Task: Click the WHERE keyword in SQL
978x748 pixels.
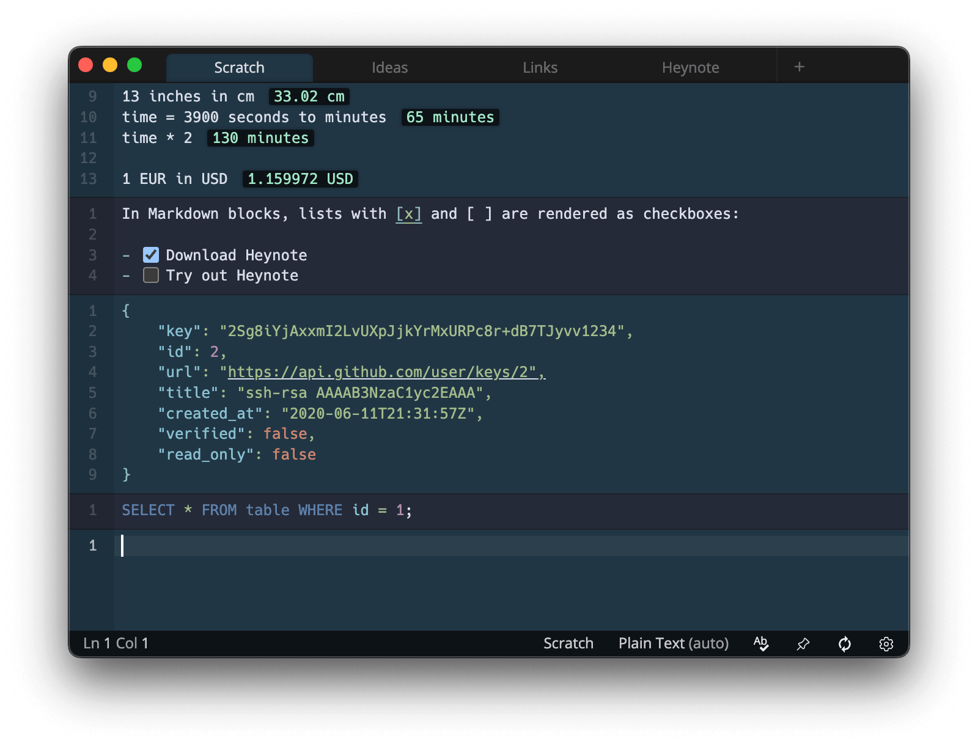Action: click(320, 510)
